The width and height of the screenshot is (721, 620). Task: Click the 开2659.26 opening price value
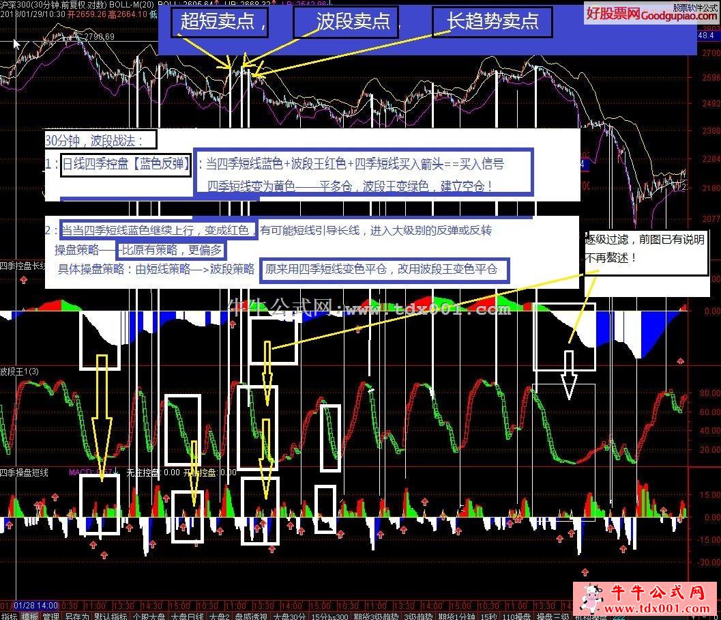87,14
